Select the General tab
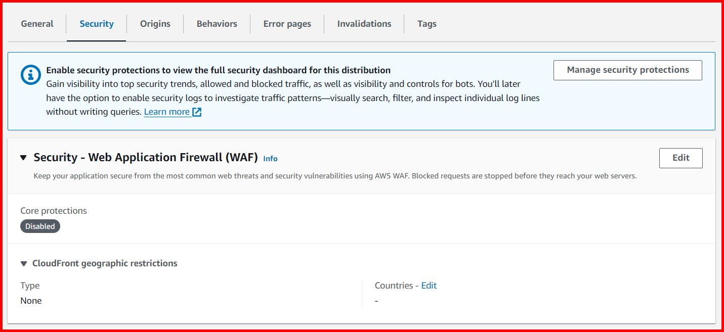The image size is (724, 332). tap(36, 23)
